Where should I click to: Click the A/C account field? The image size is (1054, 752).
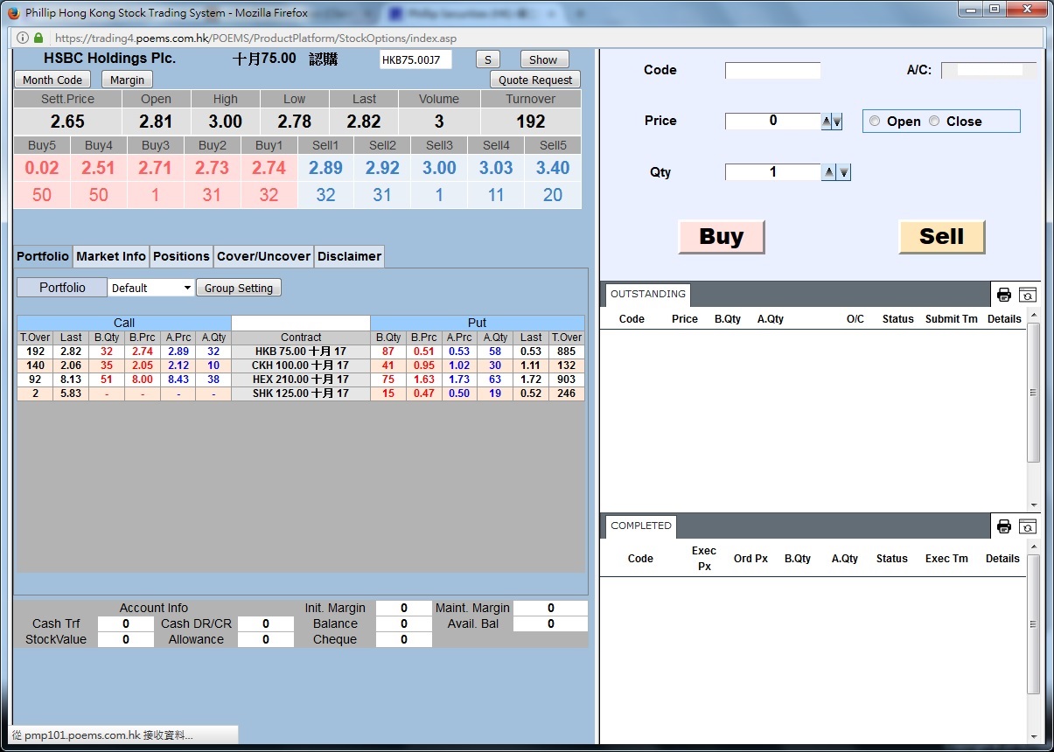point(988,70)
